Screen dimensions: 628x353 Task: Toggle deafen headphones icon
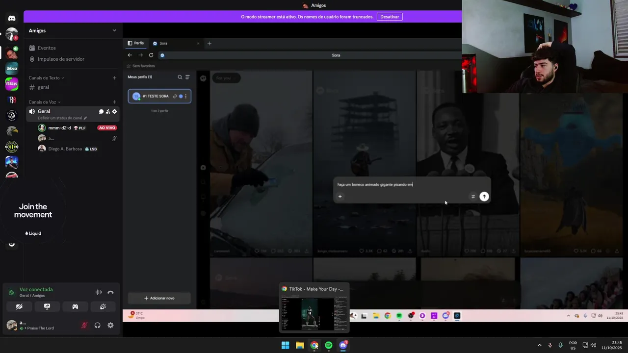[x=98, y=325]
